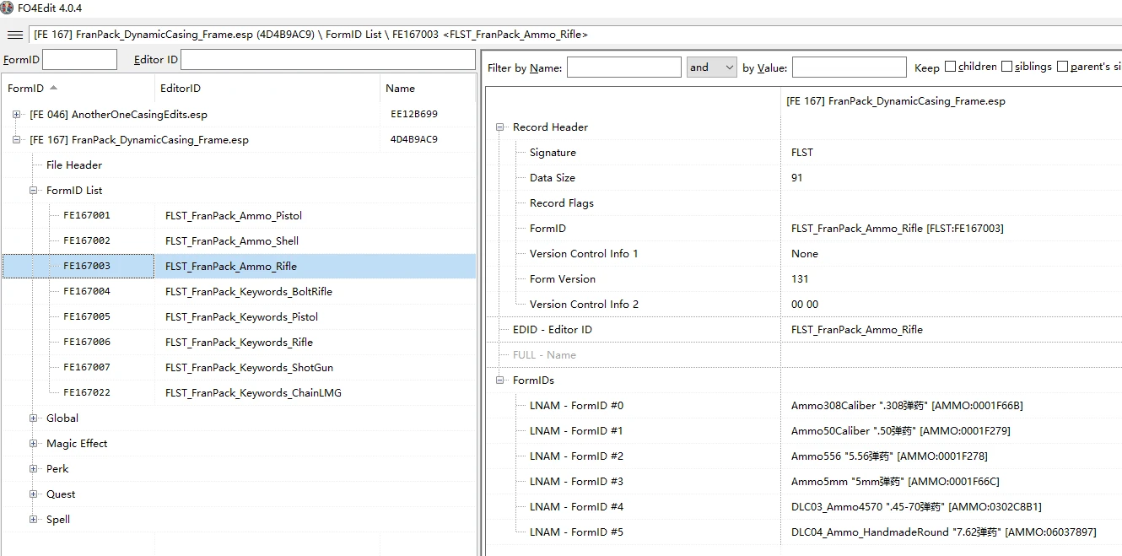Click the Signature value 'FLST'
The height and width of the screenshot is (556, 1122).
(x=802, y=152)
